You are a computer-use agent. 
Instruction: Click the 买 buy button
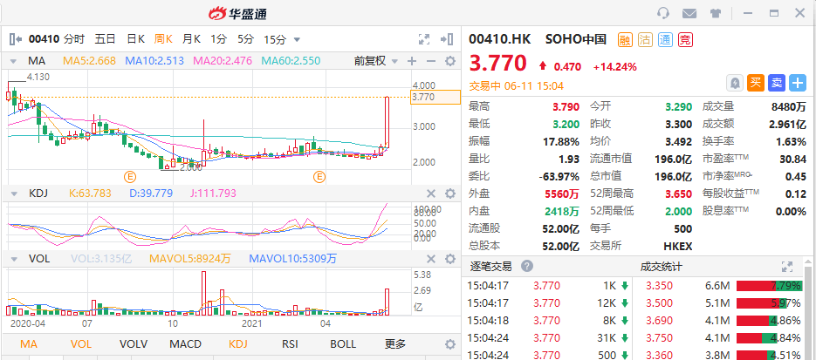click(756, 83)
